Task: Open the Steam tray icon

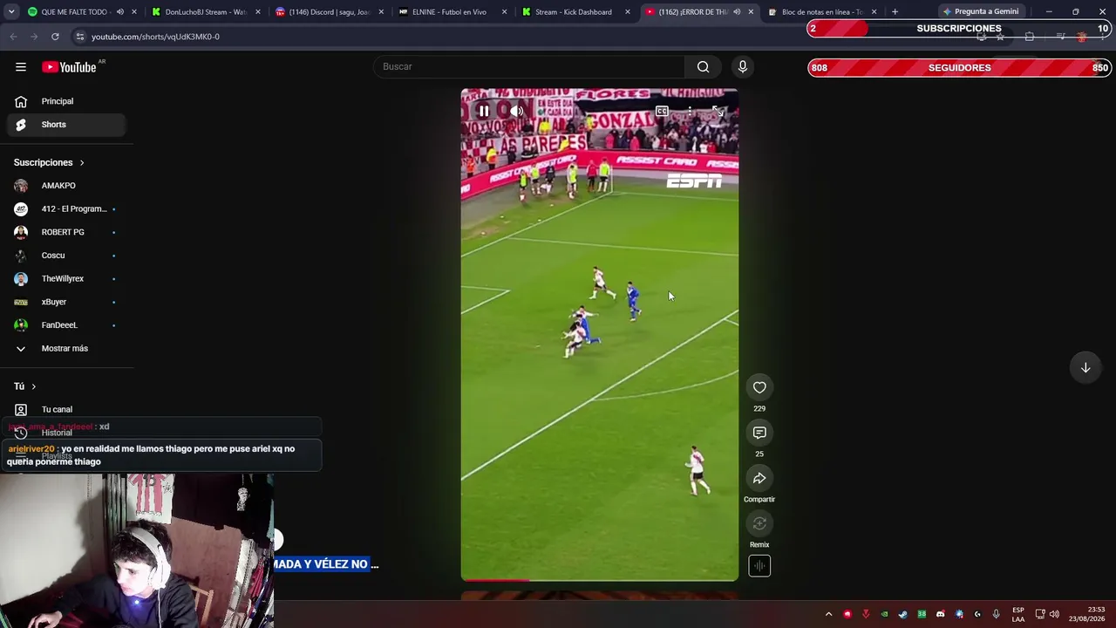Action: [902, 614]
